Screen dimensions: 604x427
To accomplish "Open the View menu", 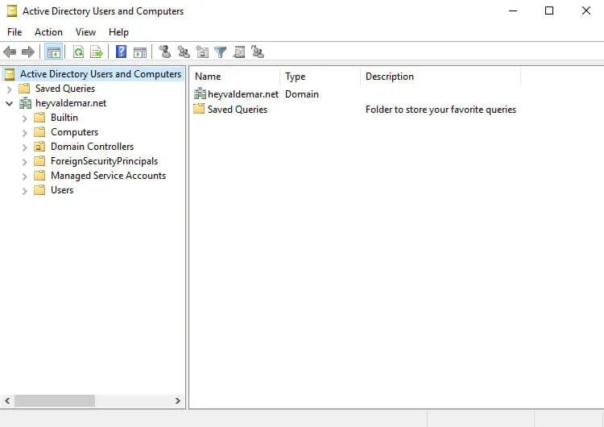I will click(x=85, y=32).
